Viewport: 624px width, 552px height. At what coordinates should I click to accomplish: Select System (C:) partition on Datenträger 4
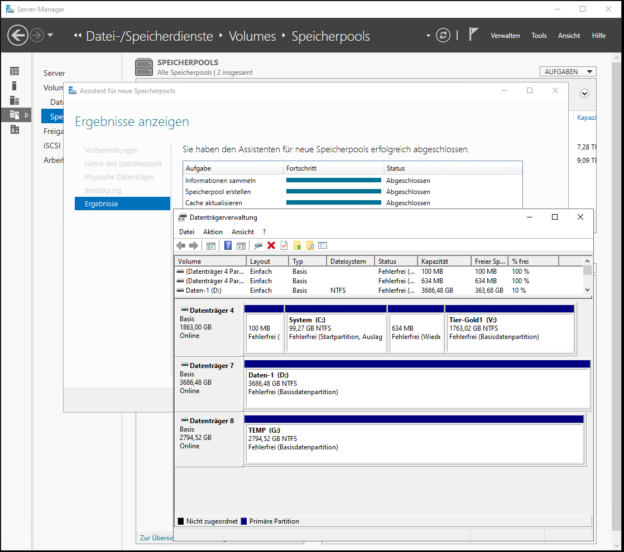[336, 329]
